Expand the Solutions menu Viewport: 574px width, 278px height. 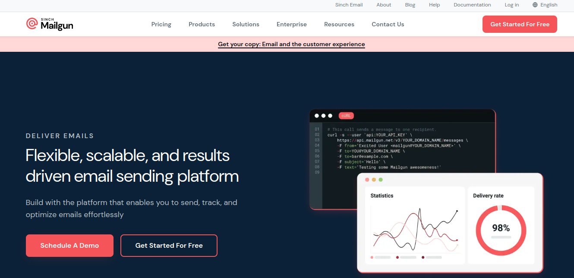[x=246, y=24]
